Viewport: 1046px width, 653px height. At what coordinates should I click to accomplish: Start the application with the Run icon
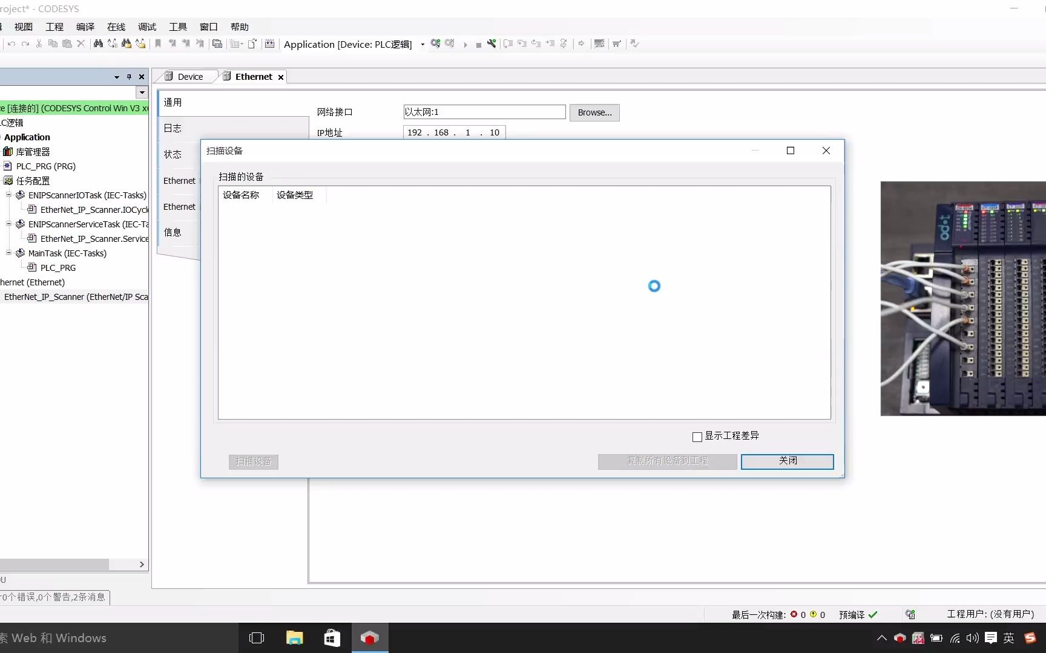click(465, 44)
